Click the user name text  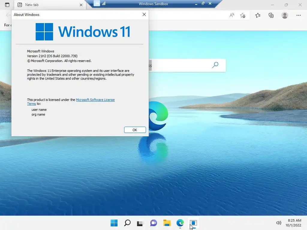(39, 110)
